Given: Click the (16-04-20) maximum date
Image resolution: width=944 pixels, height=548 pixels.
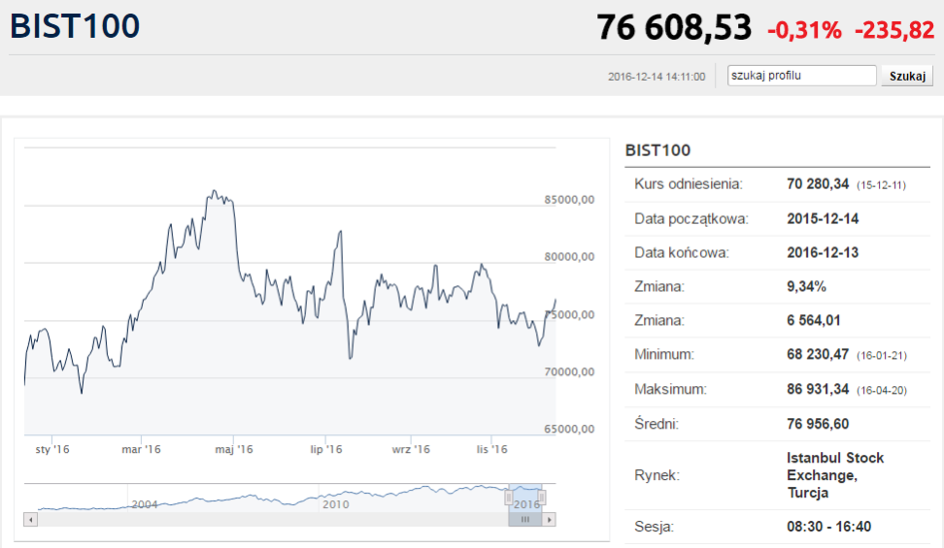Looking at the screenshot, I should pyautogui.click(x=881, y=391).
